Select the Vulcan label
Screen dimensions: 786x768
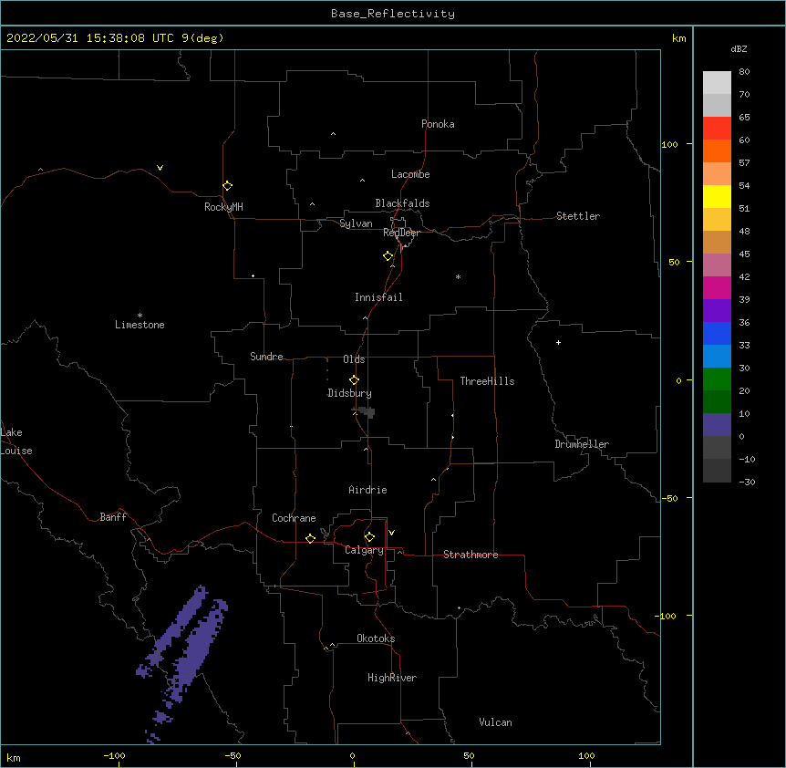tap(495, 722)
